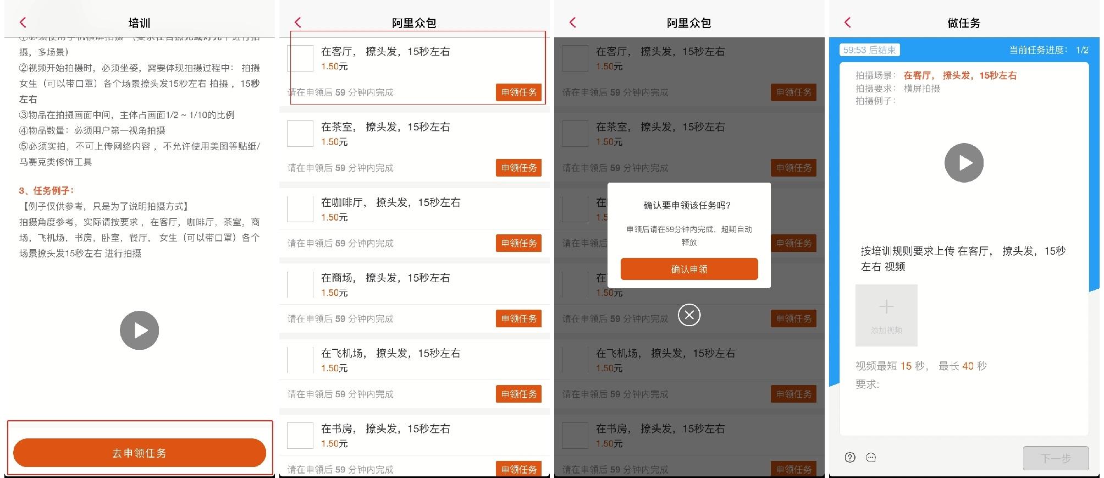Open the help question-mark icon
The height and width of the screenshot is (478, 1104).
[850, 457]
